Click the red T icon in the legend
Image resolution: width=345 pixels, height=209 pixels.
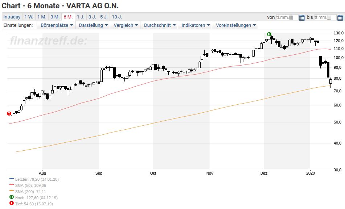[x=12, y=203]
